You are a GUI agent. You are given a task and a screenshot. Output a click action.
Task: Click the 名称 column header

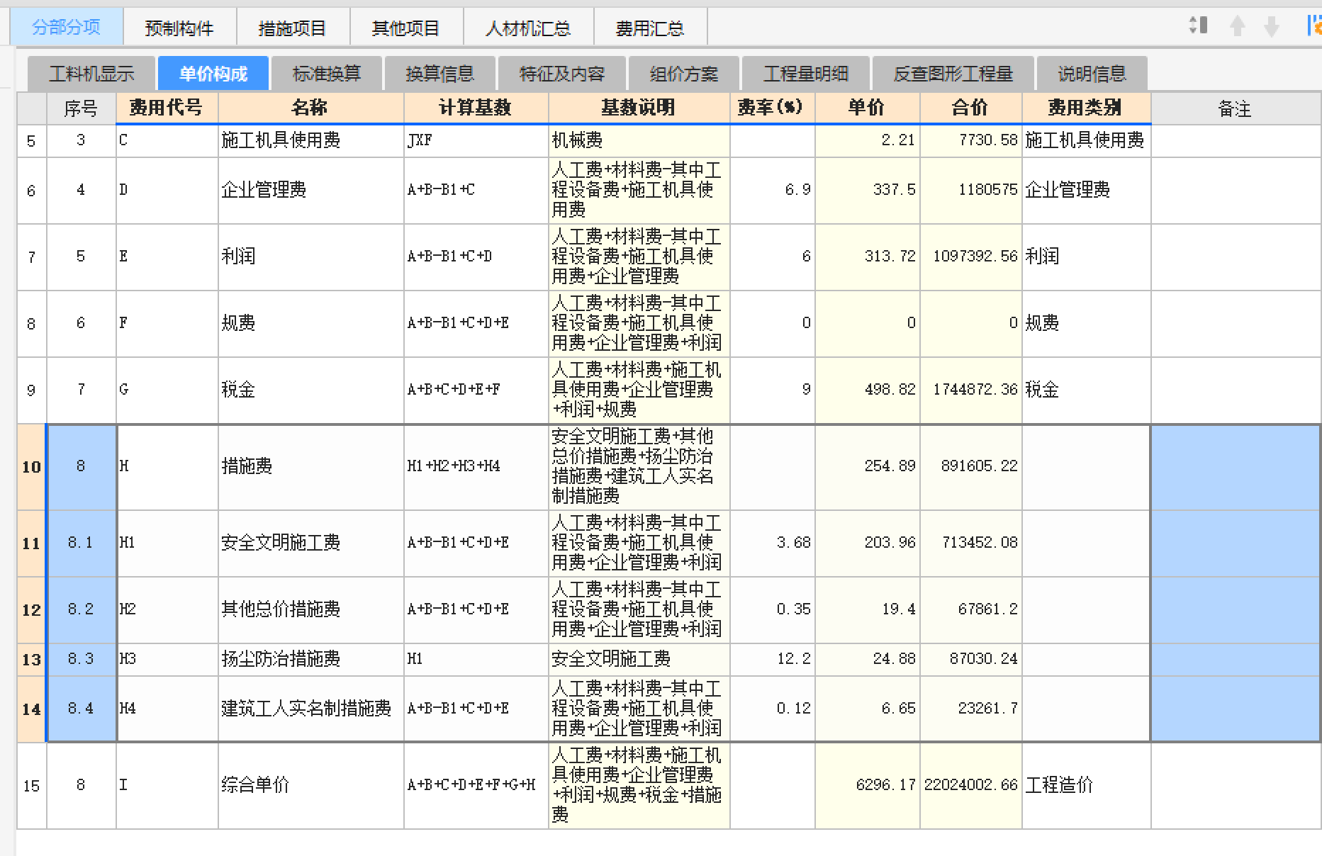[x=310, y=108]
